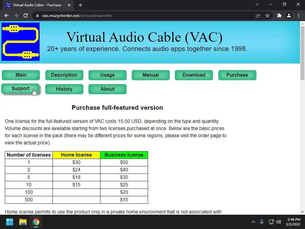
Task: Click the Purchase full-featured version heading
Action: pos(117,108)
